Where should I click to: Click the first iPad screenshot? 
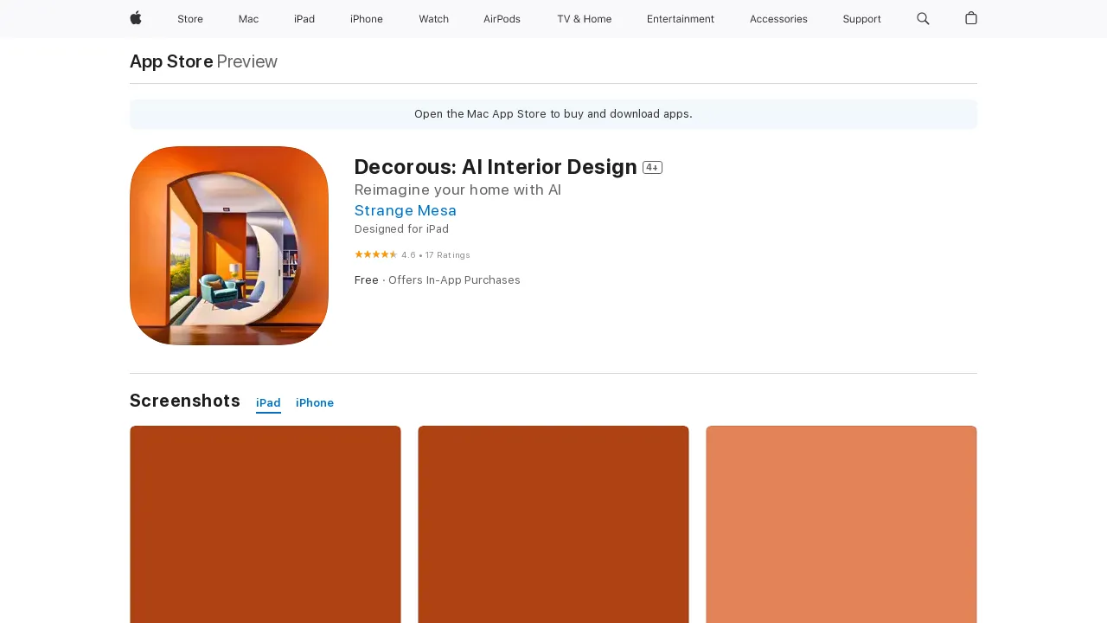coord(265,523)
